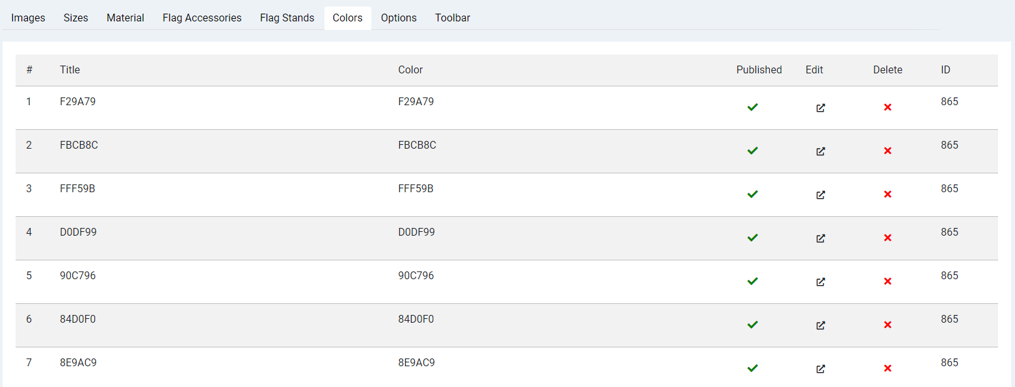Unpublish the FFF59B color
The height and width of the screenshot is (387, 1015).
752,194
